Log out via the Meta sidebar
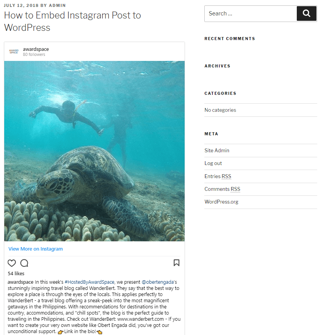This screenshot has height=335, width=328. click(213, 163)
